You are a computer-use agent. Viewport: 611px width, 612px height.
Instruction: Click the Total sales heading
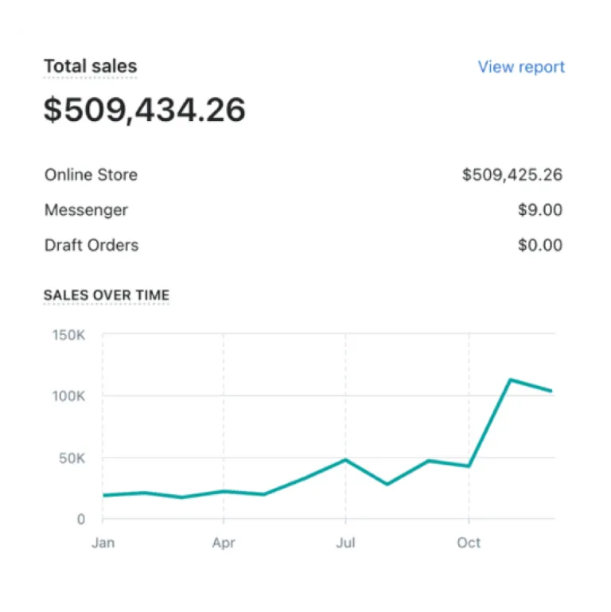(x=90, y=67)
